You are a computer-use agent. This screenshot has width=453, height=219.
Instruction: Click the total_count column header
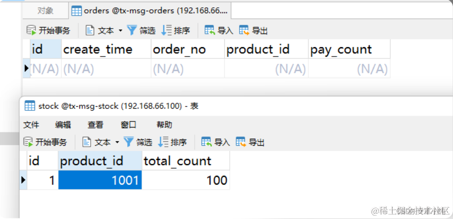click(186, 161)
